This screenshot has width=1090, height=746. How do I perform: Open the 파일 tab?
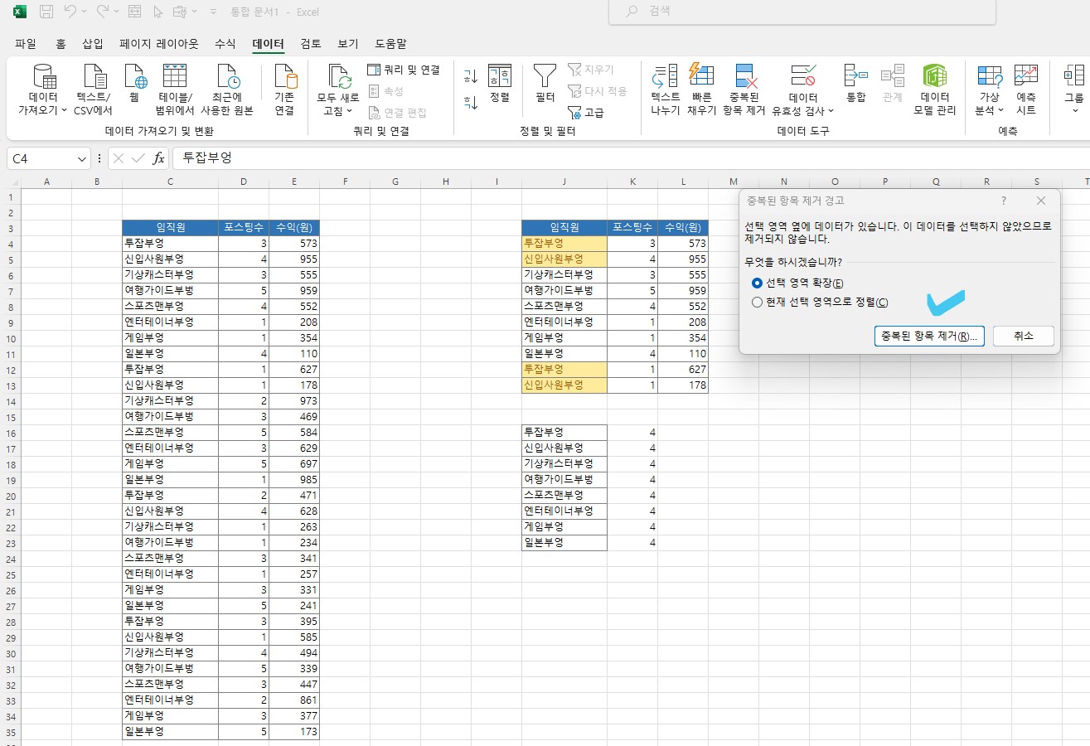coord(26,44)
